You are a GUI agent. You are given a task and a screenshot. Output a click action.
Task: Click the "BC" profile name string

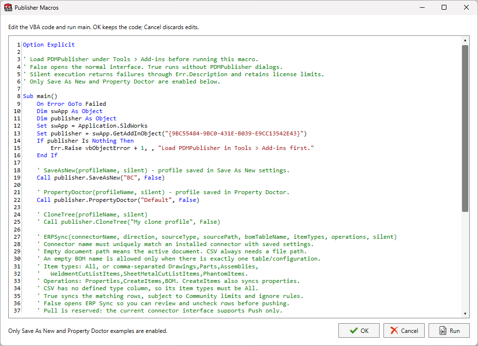[130, 178]
